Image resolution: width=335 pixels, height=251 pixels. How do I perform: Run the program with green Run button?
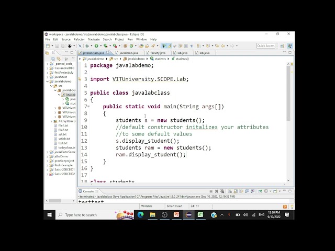(x=96, y=46)
